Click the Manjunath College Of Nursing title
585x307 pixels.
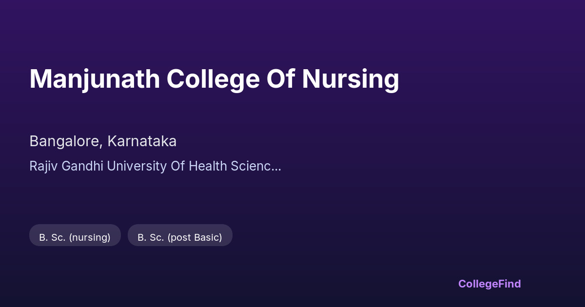point(214,79)
